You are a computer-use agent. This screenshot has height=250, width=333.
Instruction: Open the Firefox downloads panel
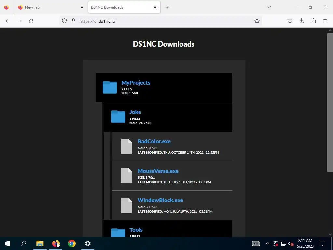(301, 21)
